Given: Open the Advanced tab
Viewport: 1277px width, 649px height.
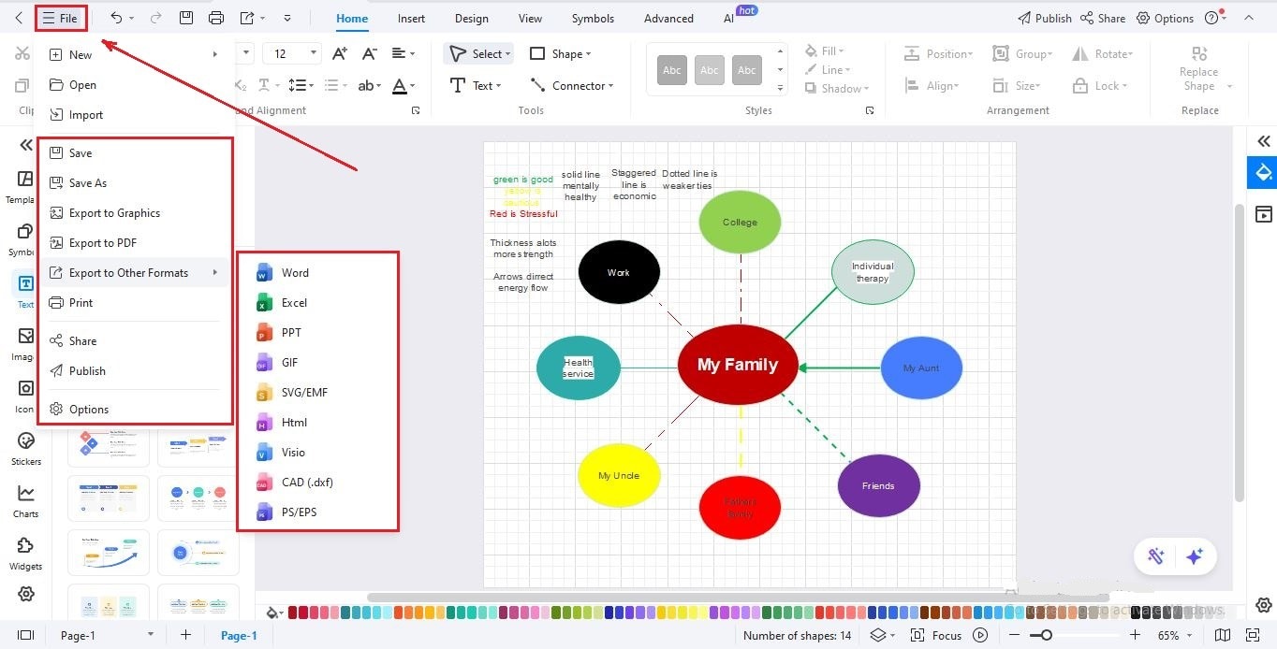Looking at the screenshot, I should (668, 18).
